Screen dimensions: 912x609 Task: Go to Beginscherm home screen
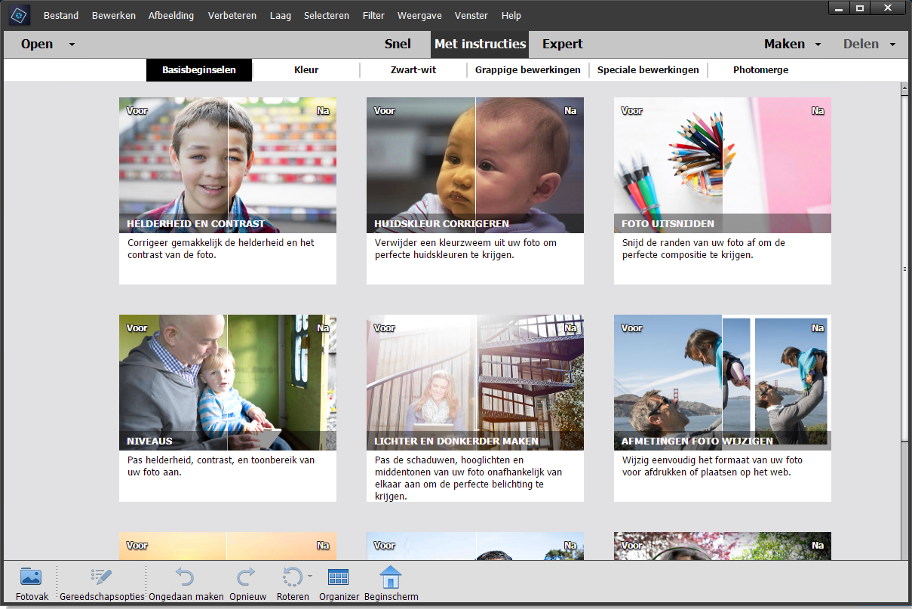tap(391, 583)
